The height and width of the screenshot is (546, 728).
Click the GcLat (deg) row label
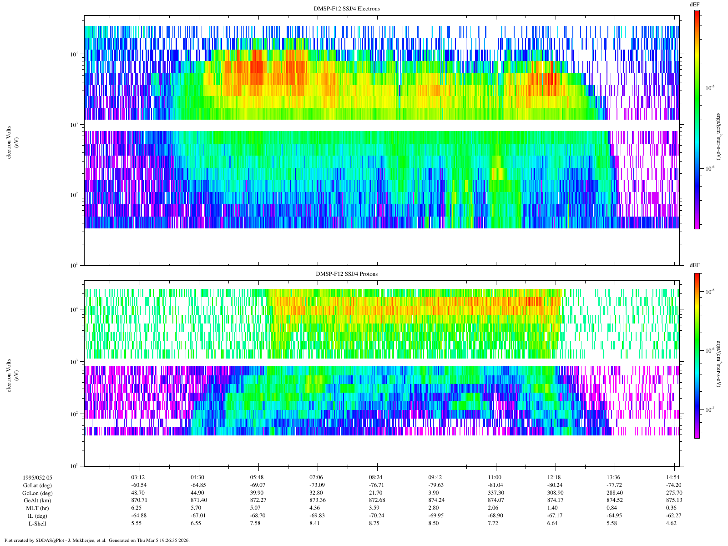(37, 485)
